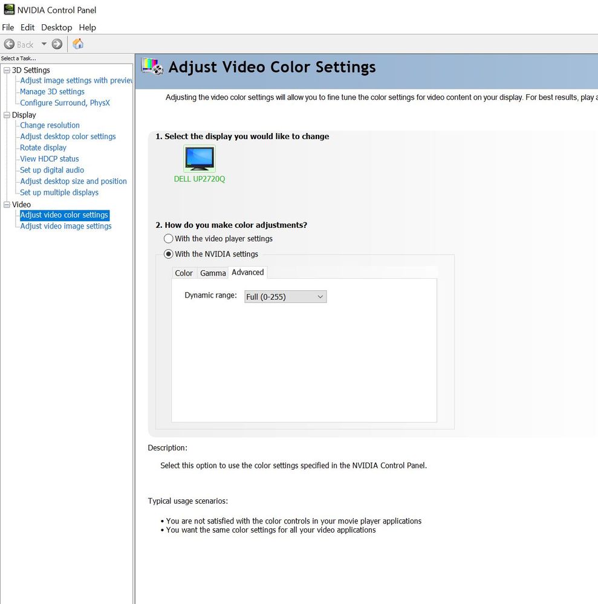Open the Dynamic range dropdown
Screen dimensions: 598x604
pos(285,297)
